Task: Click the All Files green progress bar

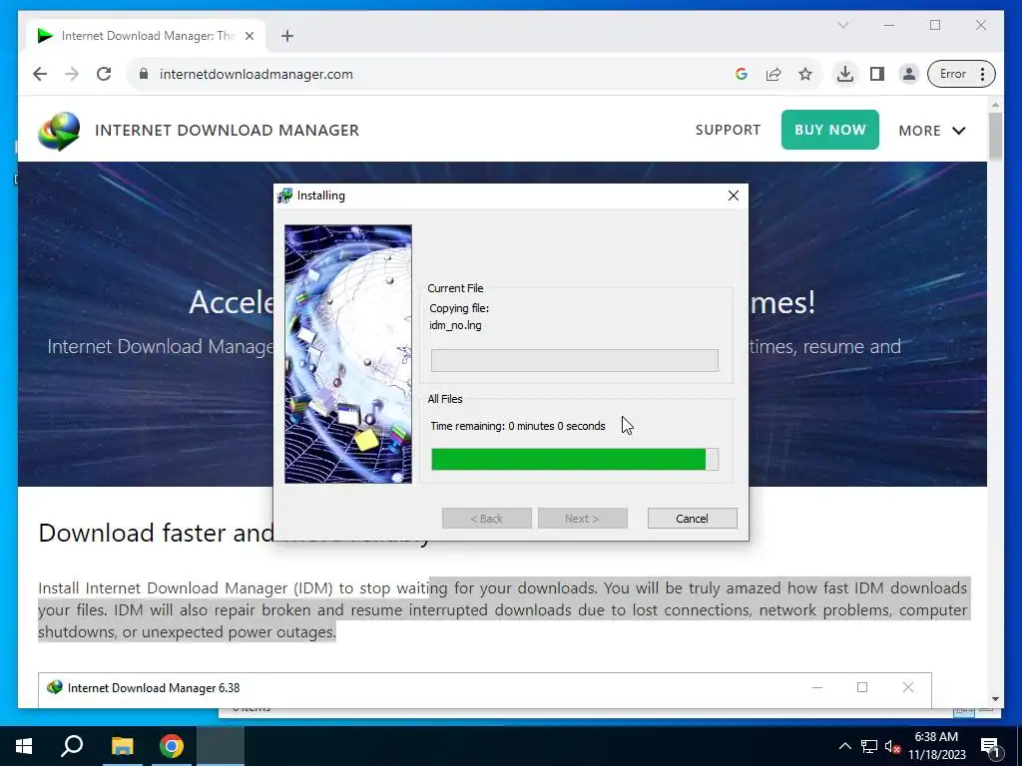Action: point(574,459)
